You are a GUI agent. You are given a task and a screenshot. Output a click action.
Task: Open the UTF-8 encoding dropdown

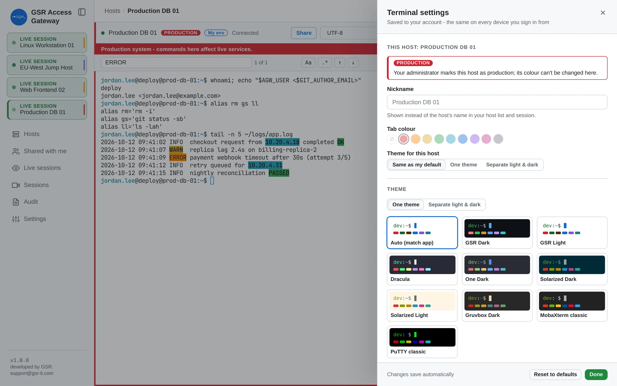349,33
